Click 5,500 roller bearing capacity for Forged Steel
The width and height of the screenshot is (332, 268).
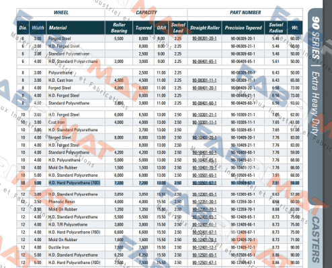(x=119, y=39)
